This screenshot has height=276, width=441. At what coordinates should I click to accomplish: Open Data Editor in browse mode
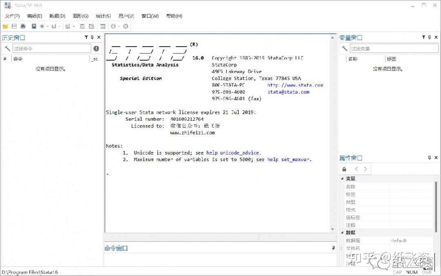point(91,26)
